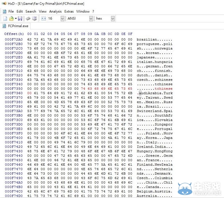Image resolution: width=224 pixels, height=198 pixels.
Task: Open the hex offset base dropdown
Action: click(113, 19)
